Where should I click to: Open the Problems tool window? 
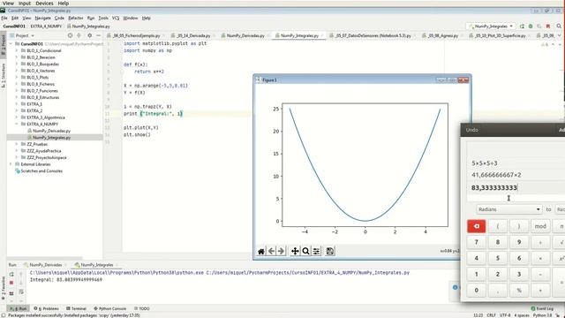[47, 308]
